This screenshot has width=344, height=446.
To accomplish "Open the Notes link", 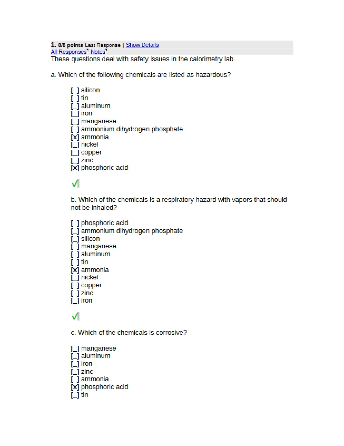I will coord(98,52).
